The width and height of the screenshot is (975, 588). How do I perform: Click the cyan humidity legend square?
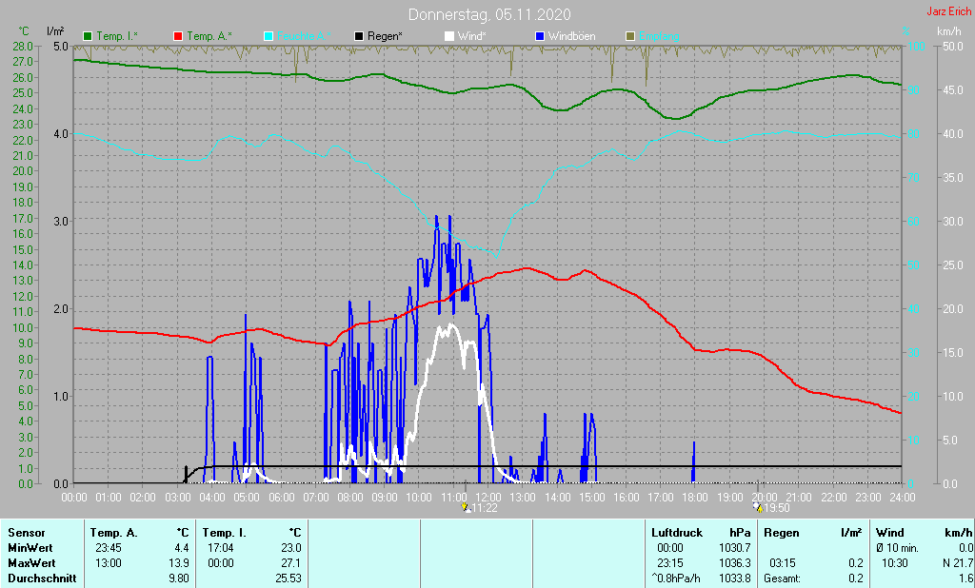tap(269, 36)
